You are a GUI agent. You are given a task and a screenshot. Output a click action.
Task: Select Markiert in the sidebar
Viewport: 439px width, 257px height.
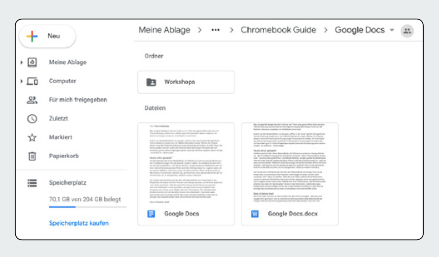tap(60, 137)
